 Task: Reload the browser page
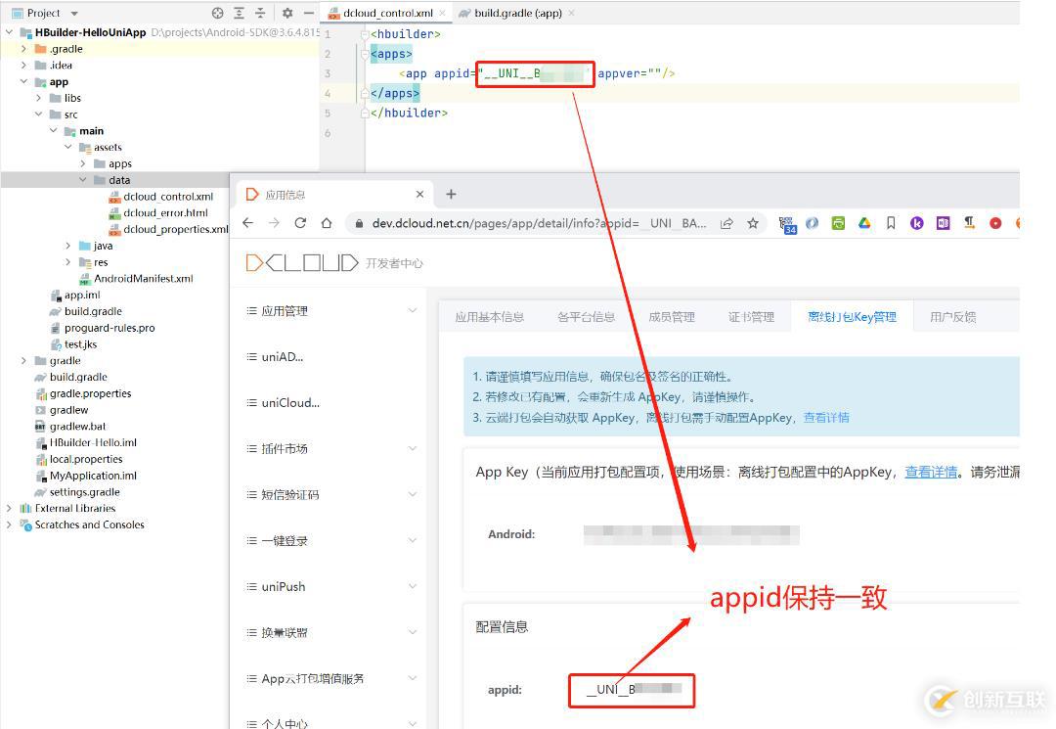pos(300,223)
